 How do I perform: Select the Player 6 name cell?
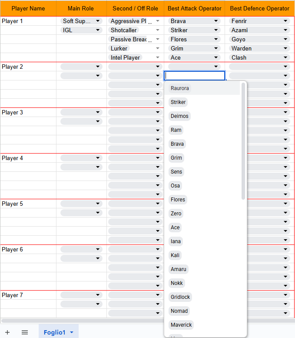point(28,249)
